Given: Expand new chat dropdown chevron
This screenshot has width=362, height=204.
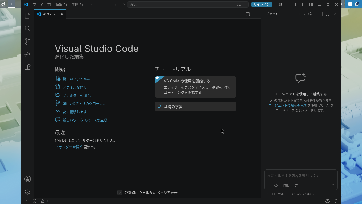Looking at the screenshot, I should 304,14.
